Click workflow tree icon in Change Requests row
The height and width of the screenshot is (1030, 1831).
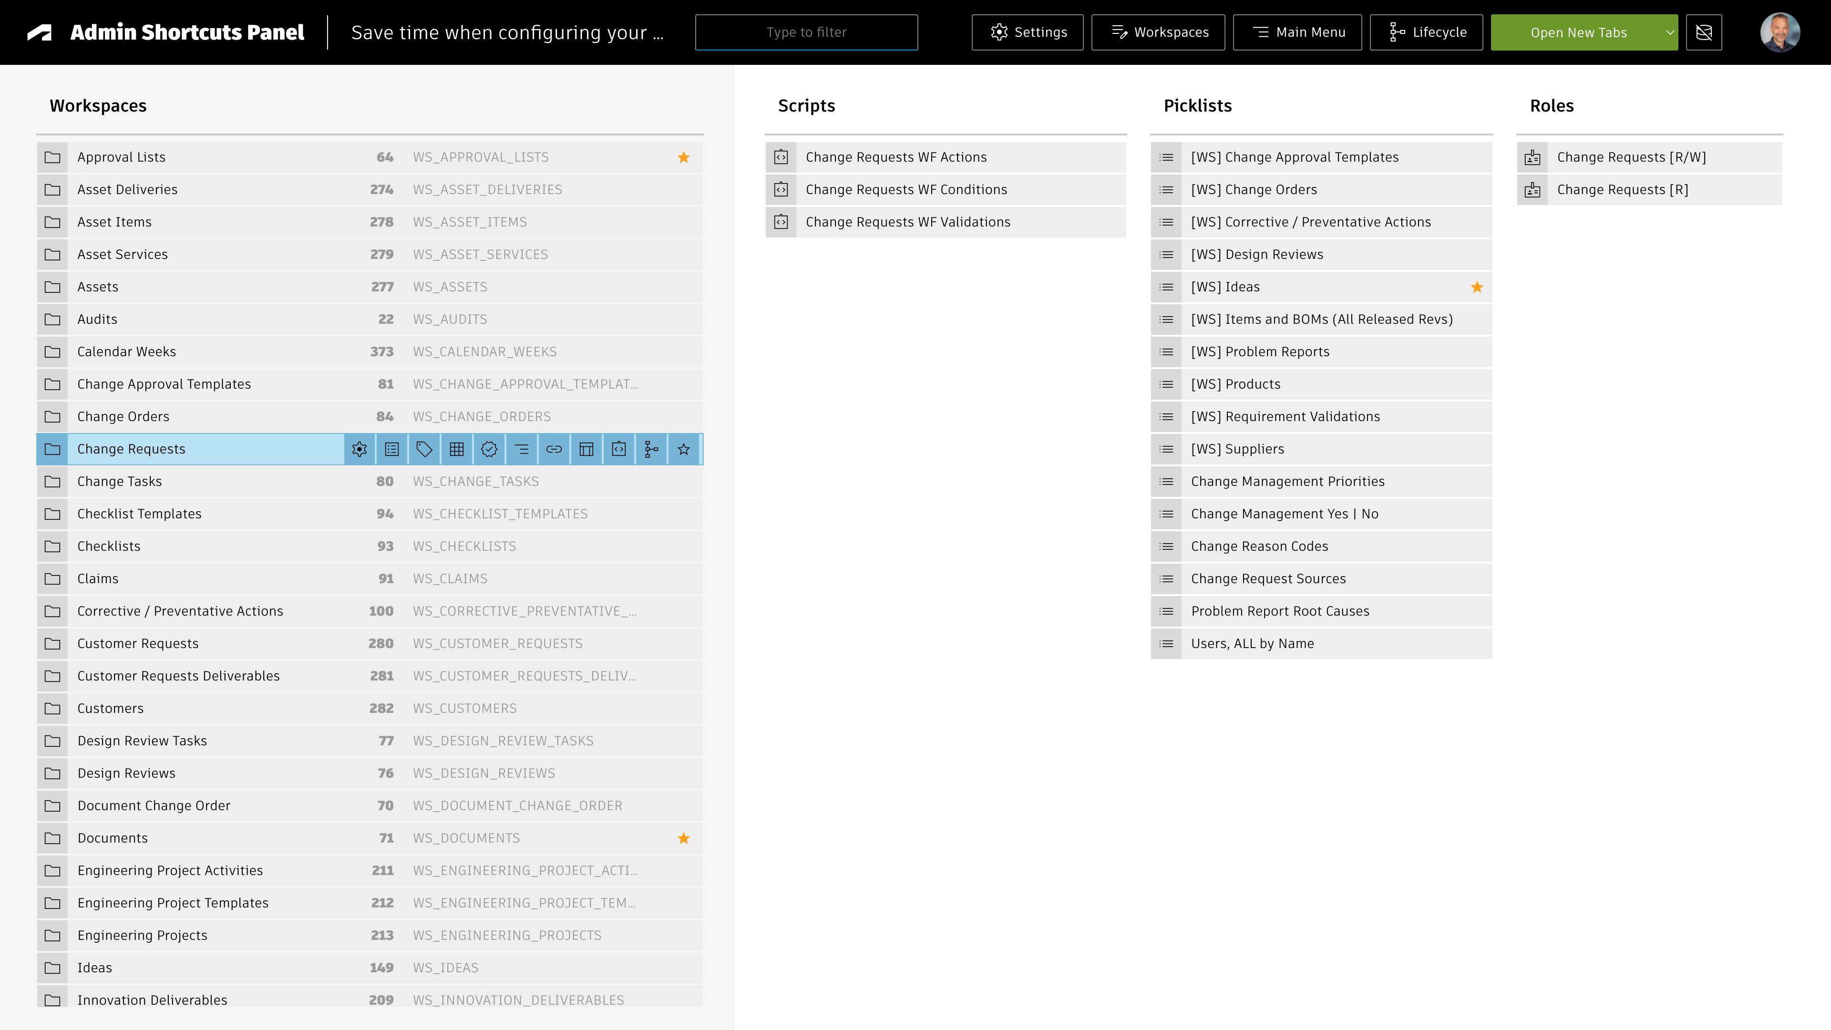pos(651,449)
